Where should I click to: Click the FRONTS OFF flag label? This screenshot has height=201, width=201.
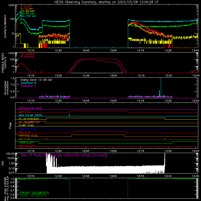click(26, 142)
